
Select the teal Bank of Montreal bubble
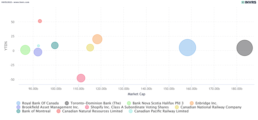(x=55, y=45)
